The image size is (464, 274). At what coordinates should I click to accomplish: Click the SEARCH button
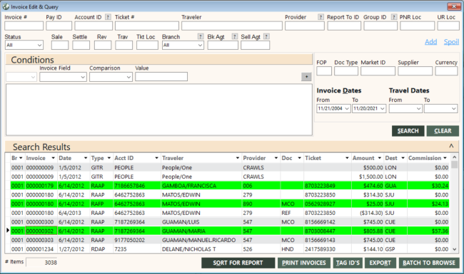click(408, 131)
